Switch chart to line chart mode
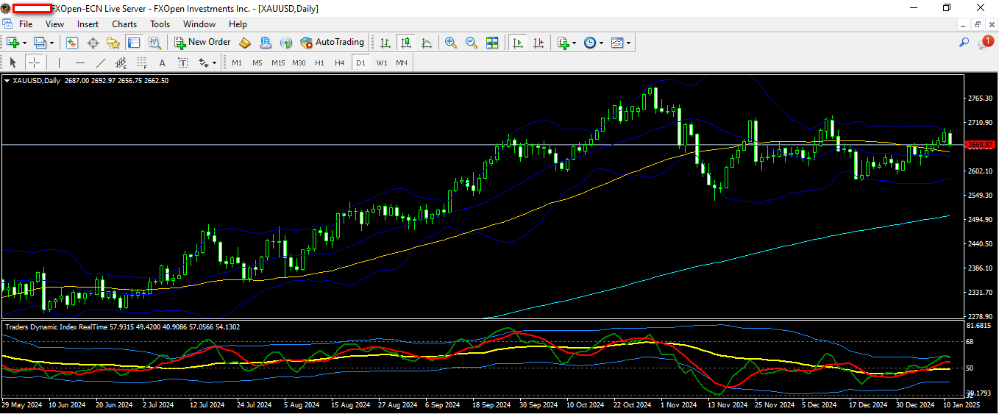This screenshot has height=414, width=999. click(x=427, y=43)
